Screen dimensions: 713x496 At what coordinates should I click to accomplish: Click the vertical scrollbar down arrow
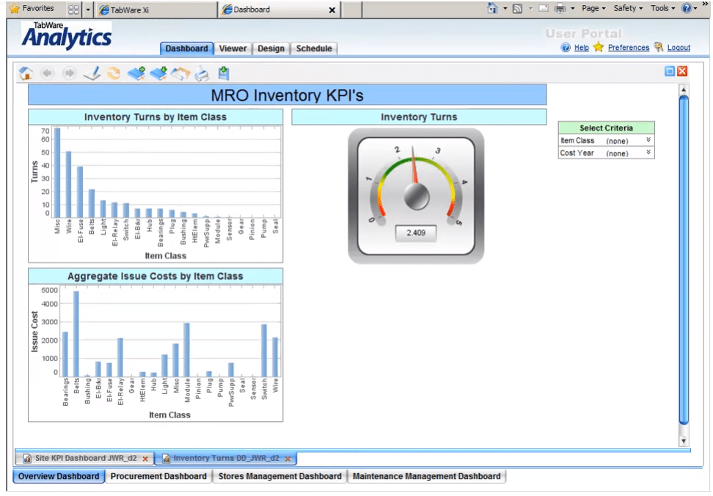pos(684,441)
